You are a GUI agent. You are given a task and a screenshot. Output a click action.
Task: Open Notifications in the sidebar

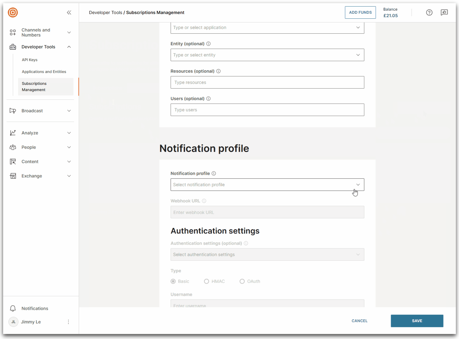pos(35,308)
